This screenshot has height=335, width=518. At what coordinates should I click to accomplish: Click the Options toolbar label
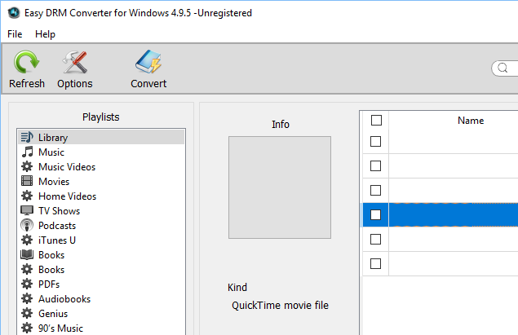click(75, 84)
